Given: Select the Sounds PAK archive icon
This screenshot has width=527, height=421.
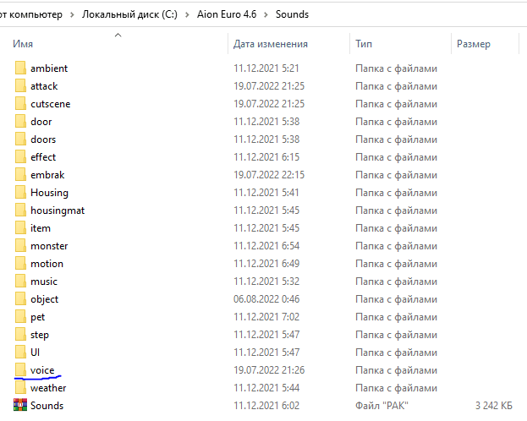Looking at the screenshot, I should coord(21,406).
